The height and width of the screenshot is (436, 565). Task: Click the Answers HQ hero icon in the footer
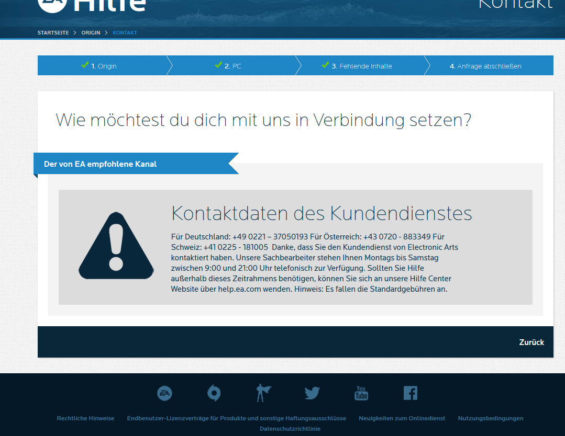click(x=263, y=393)
